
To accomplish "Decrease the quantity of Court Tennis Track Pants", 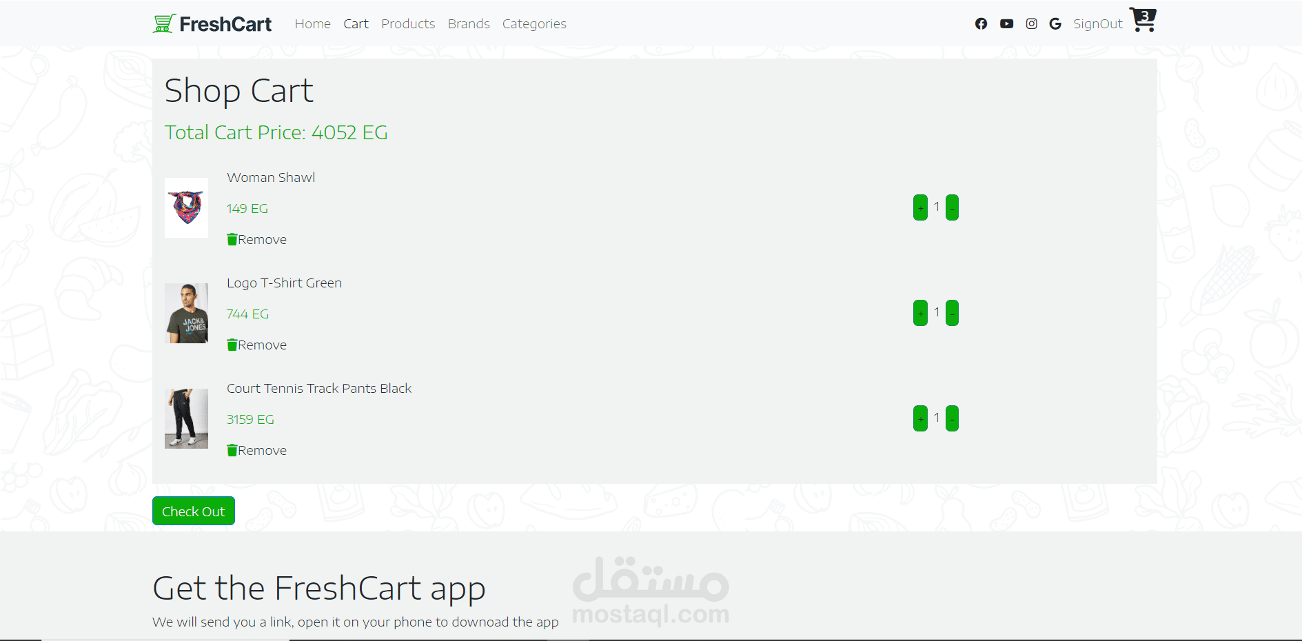I will point(952,418).
